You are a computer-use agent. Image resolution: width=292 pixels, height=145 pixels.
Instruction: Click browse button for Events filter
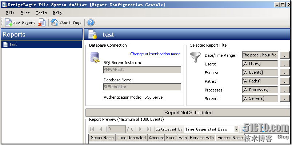[x=284, y=73]
